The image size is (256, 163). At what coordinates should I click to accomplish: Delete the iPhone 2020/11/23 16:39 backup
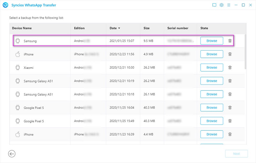click(230, 134)
